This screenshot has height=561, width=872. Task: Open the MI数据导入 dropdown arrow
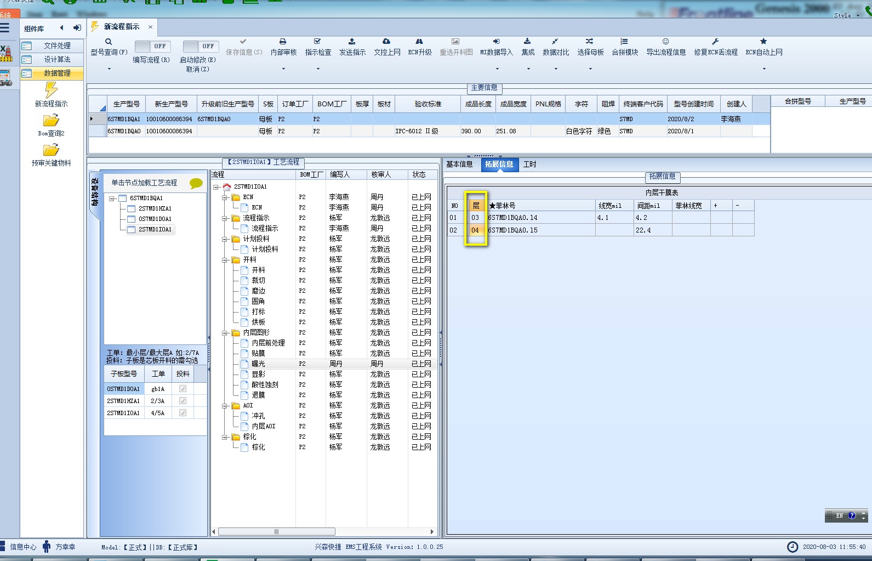[x=497, y=69]
